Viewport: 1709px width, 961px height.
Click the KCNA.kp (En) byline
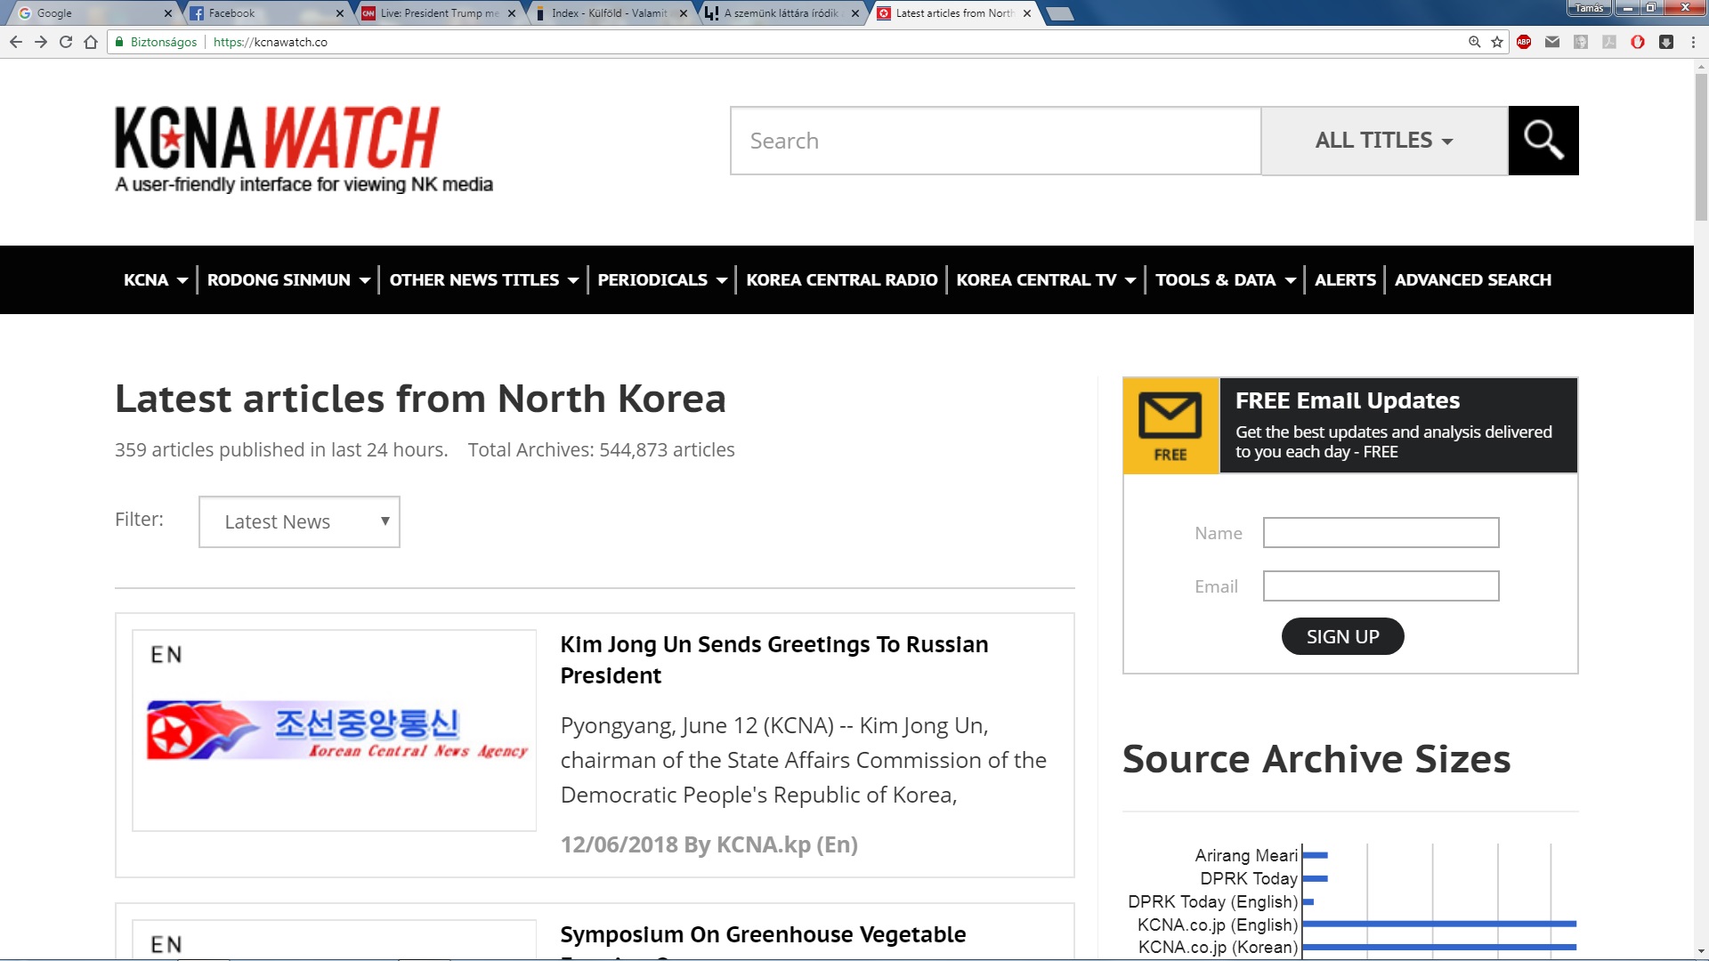point(787,844)
